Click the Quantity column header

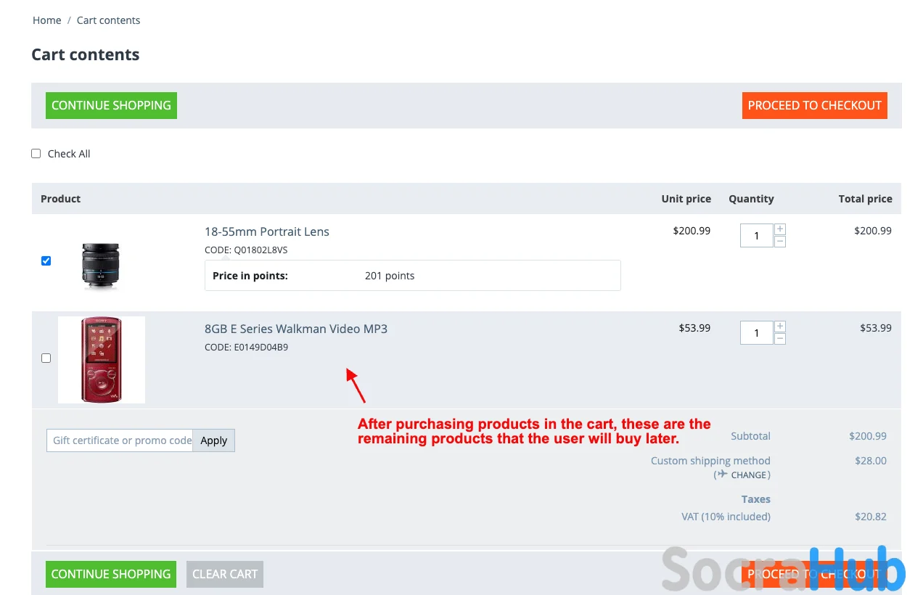click(751, 199)
